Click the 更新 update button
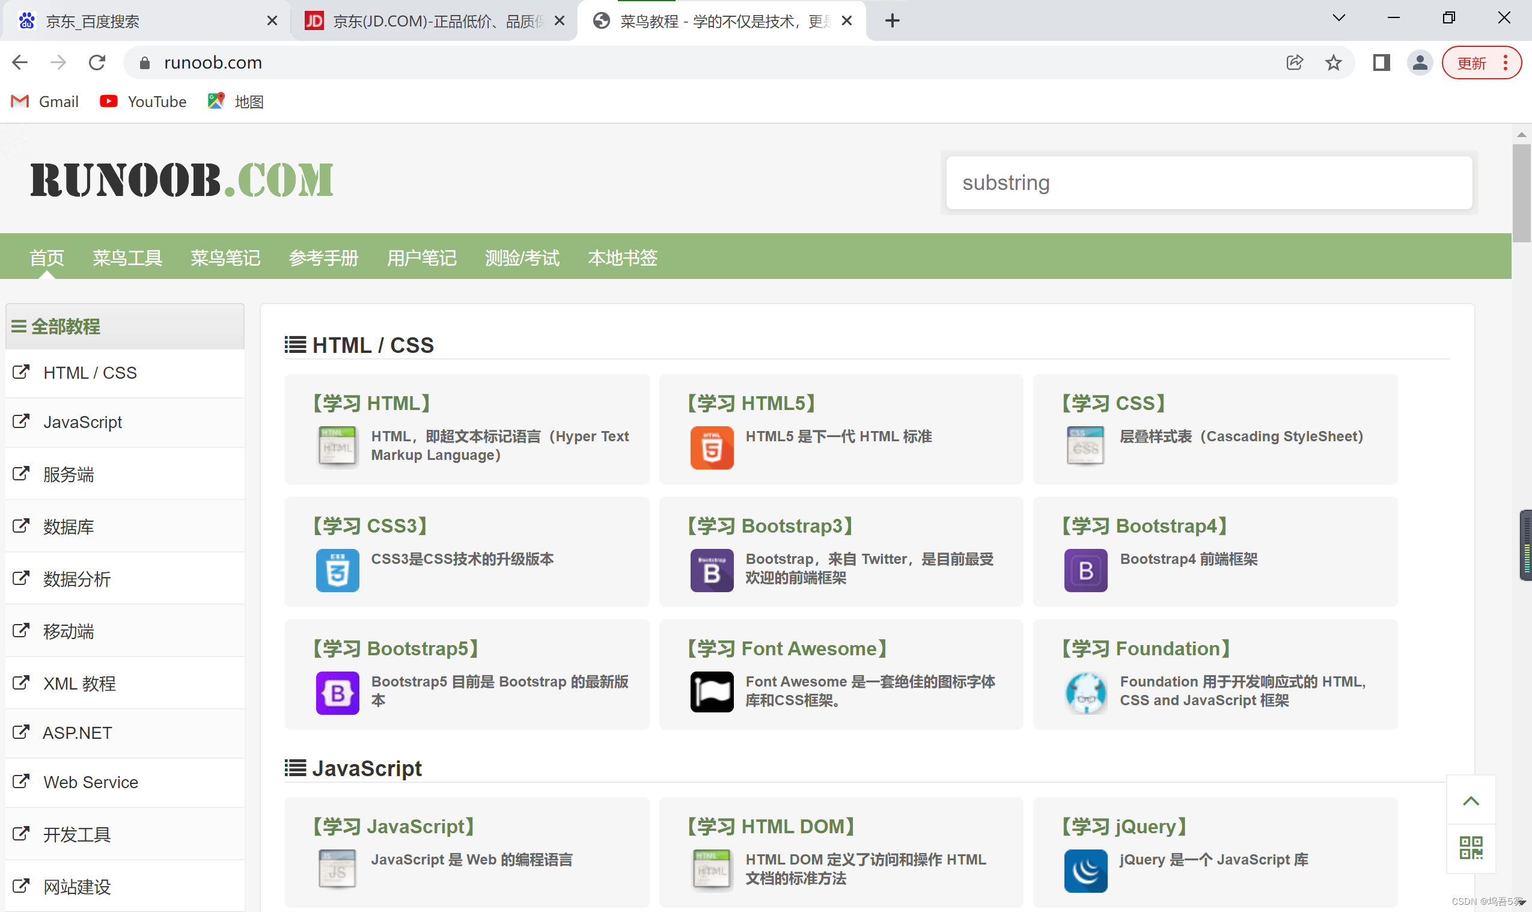This screenshot has width=1532, height=912. point(1472,63)
